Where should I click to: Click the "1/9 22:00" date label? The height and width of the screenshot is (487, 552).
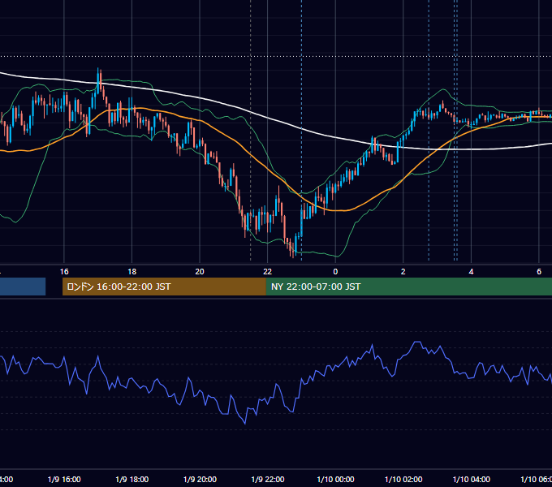[x=268, y=479]
